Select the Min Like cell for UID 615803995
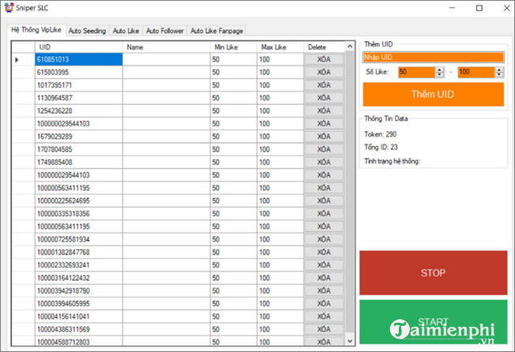515x352 pixels. click(x=233, y=72)
